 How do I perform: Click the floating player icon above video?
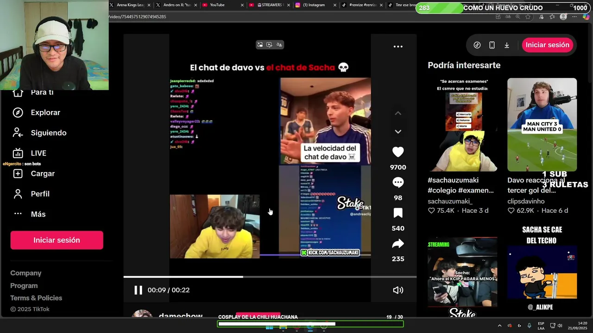269,45
